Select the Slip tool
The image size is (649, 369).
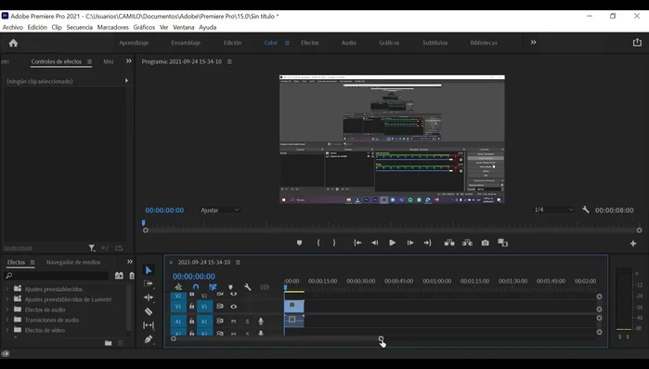coord(149,325)
